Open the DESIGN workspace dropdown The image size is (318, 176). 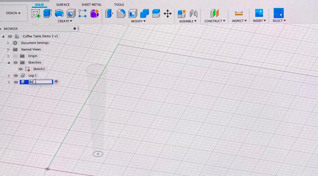click(x=13, y=13)
